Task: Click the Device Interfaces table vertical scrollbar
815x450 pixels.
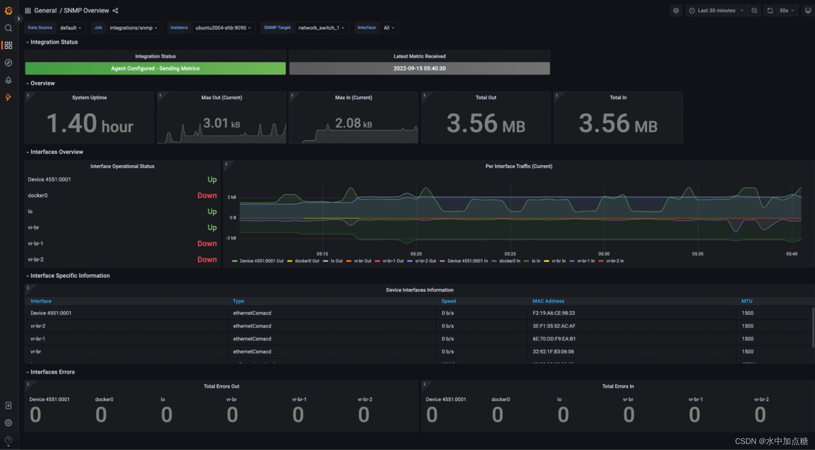Action: 813,327
